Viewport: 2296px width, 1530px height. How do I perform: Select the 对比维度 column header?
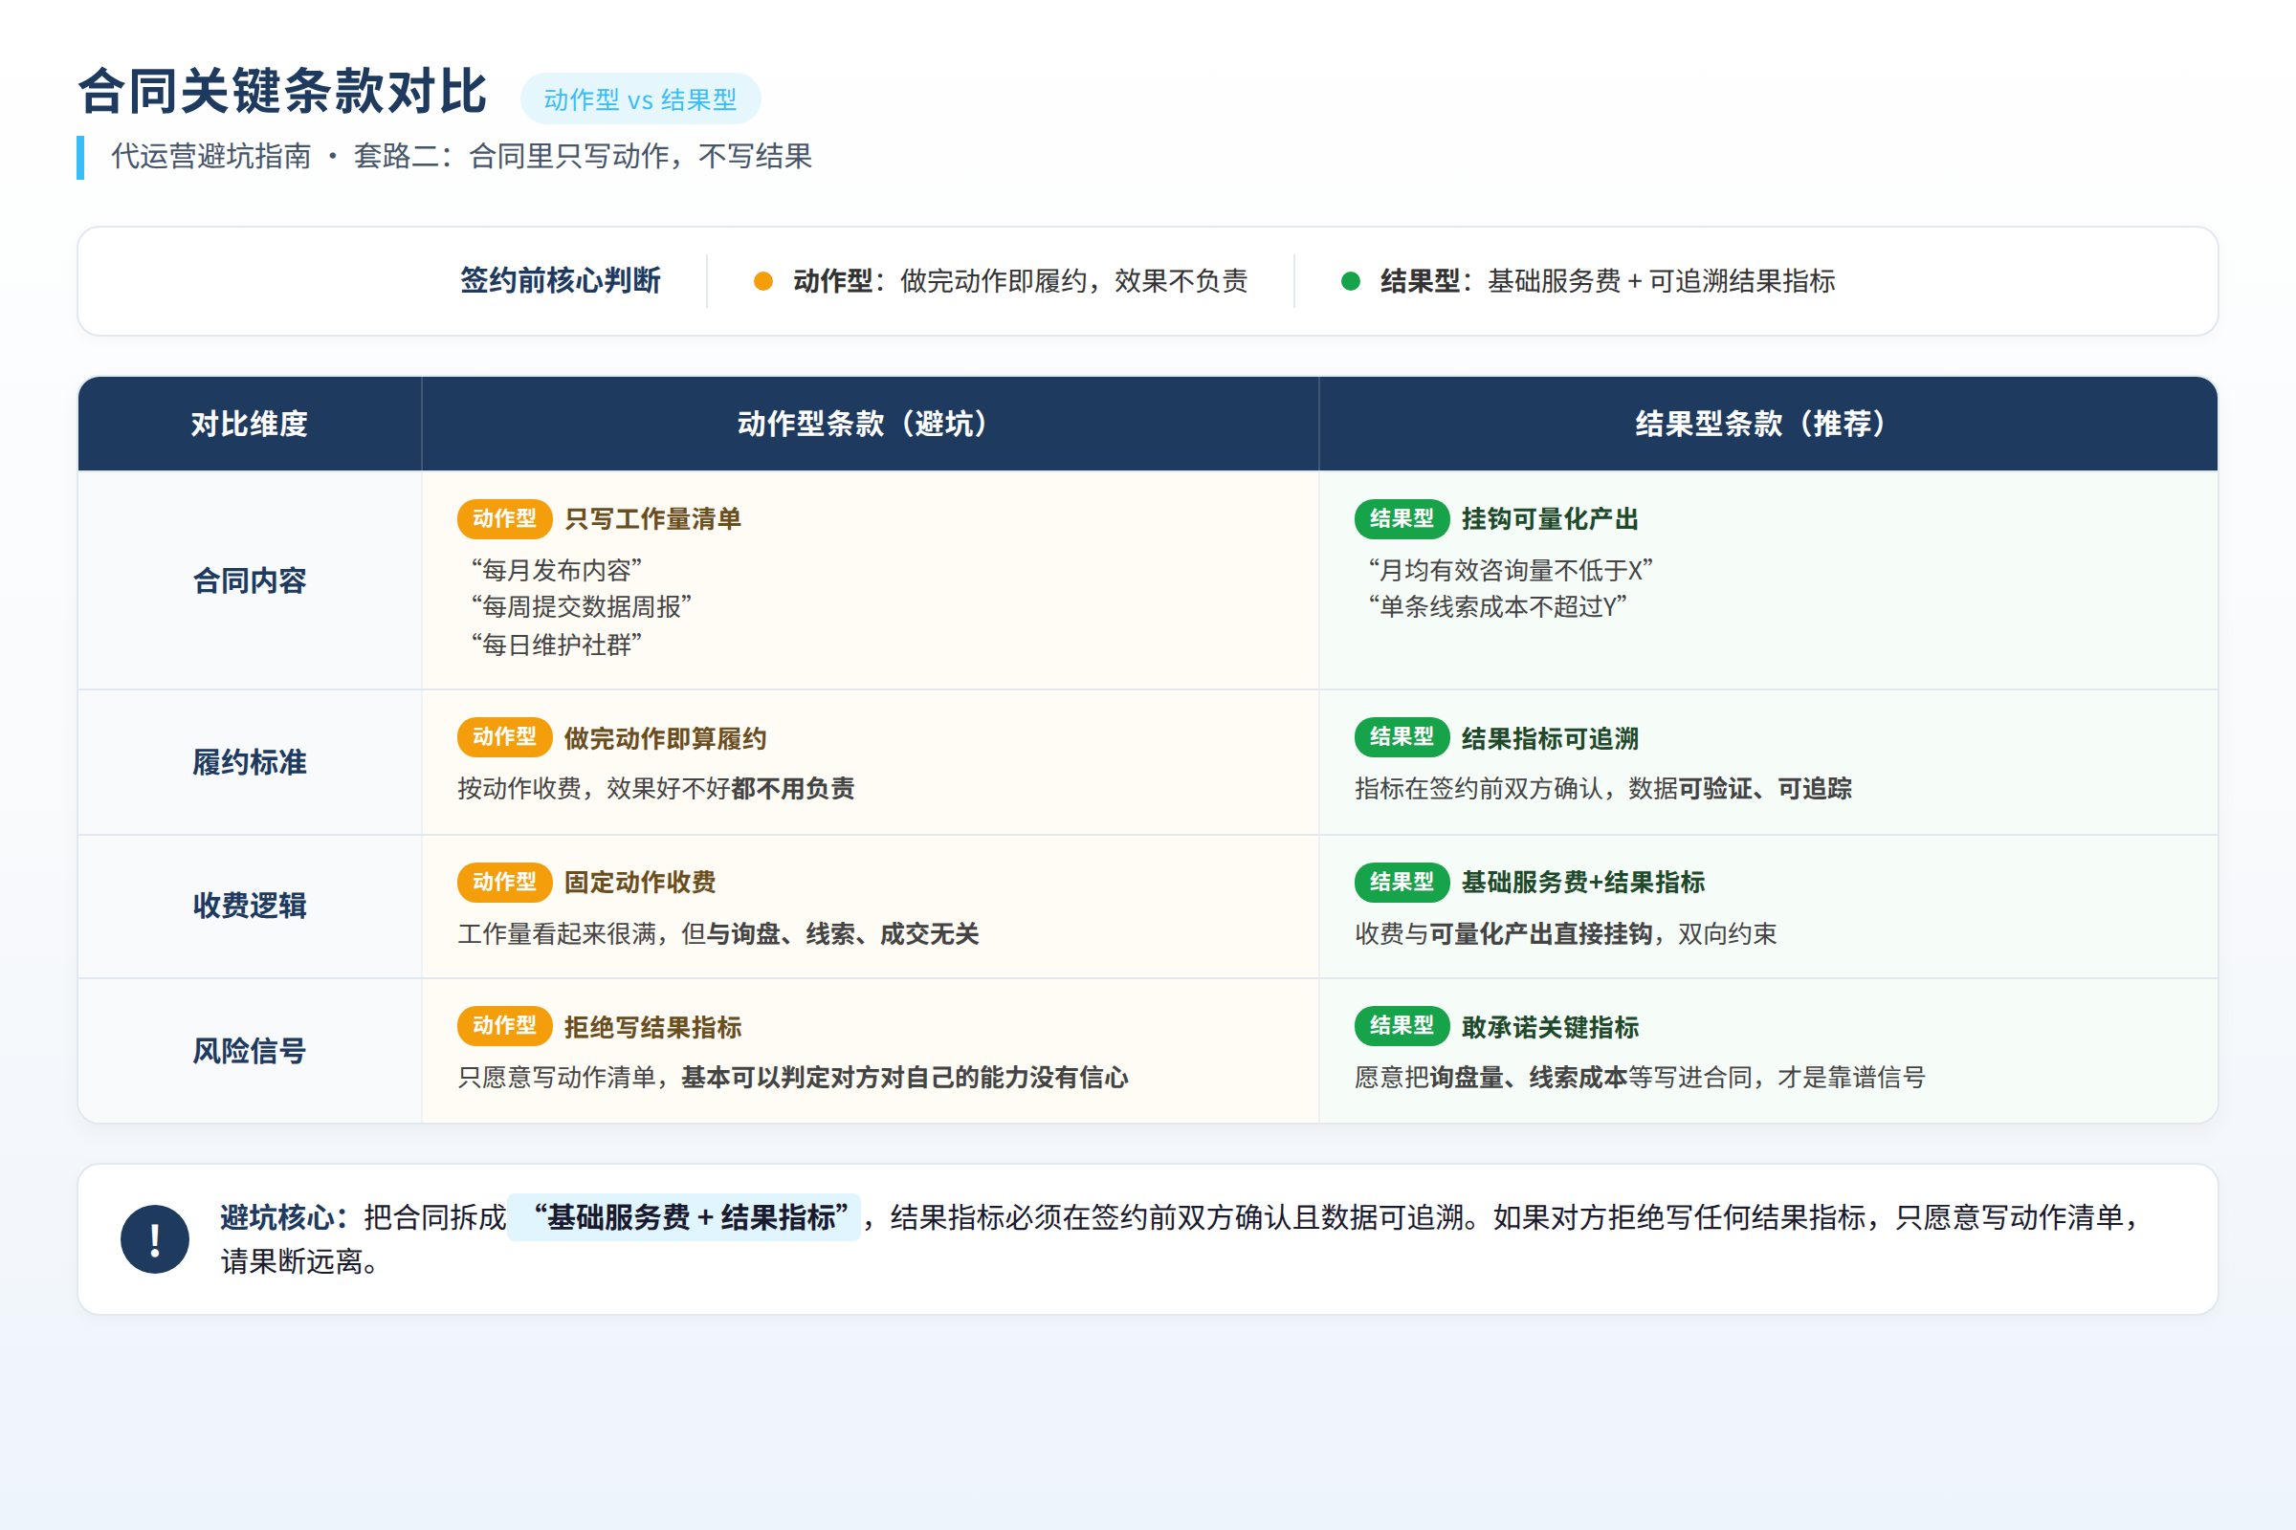tap(249, 424)
